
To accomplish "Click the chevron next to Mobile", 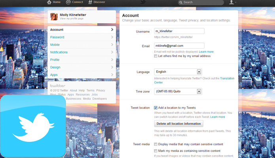I will click(x=112, y=45).
